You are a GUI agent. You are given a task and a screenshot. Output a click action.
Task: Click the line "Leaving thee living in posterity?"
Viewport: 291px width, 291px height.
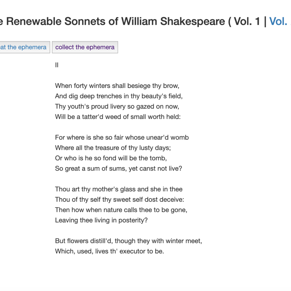(101, 220)
